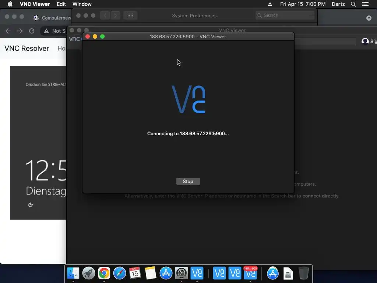Open the Apple menu

pos(10,4)
